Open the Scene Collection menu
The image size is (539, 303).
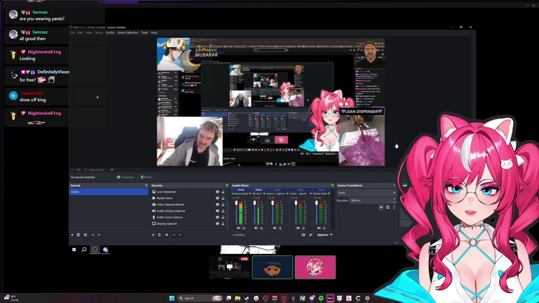(128, 32)
